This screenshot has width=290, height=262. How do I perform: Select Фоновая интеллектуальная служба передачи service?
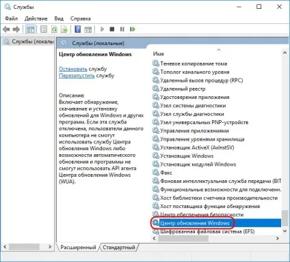220,181
